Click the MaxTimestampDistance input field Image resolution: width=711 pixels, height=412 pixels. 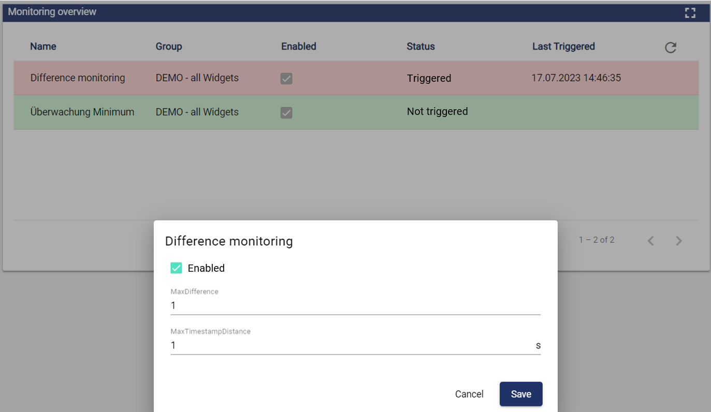click(x=352, y=345)
